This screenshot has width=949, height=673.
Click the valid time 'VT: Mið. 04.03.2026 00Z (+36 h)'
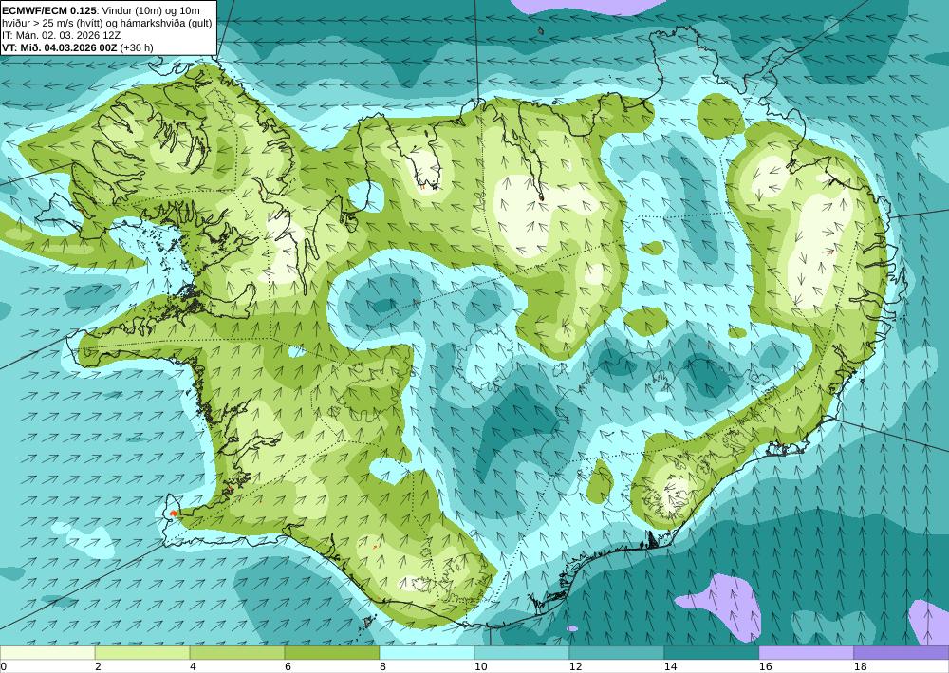click(x=78, y=47)
